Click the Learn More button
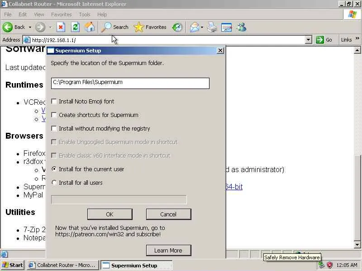Viewport: 362px width, 271px height. [168, 250]
